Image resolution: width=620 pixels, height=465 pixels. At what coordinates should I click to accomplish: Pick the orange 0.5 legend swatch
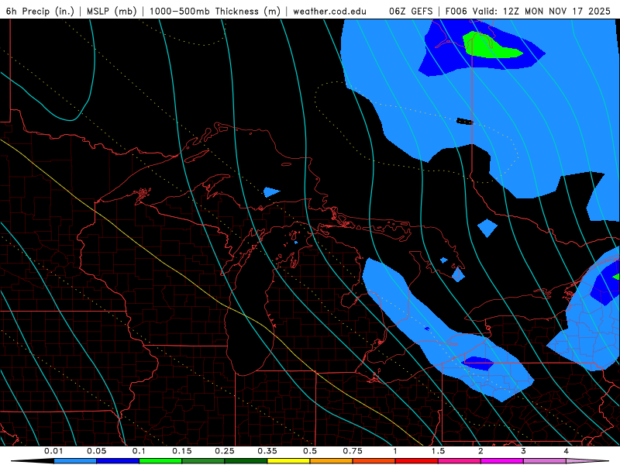click(332, 461)
